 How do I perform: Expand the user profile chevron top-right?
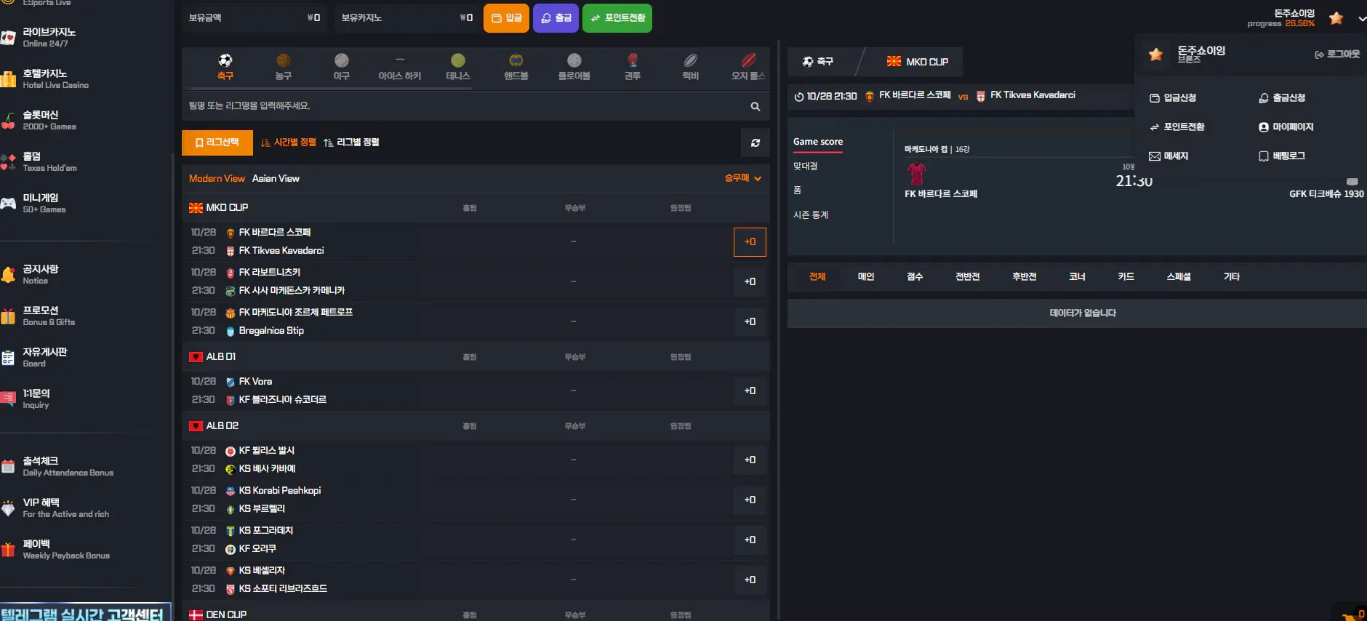pos(1361,19)
